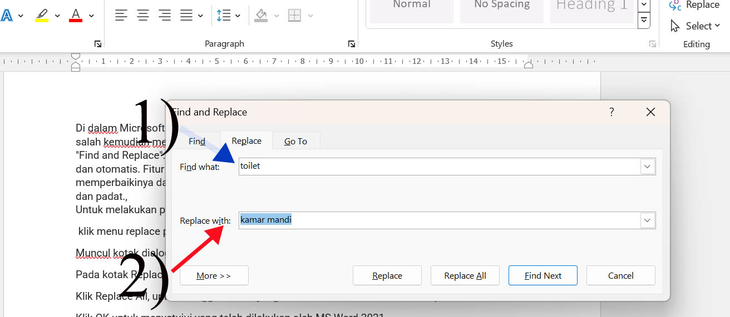This screenshot has width=730, height=317.
Task: Open the Select dropdown in Editing
Action: click(696, 26)
